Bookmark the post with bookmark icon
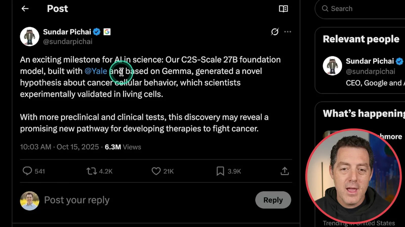Viewport: 405px width, 227px height. [220, 171]
